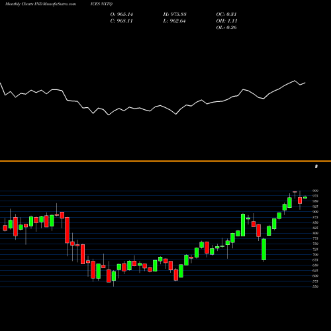
Task: Click the 725 price axis label
Action: 315,250
